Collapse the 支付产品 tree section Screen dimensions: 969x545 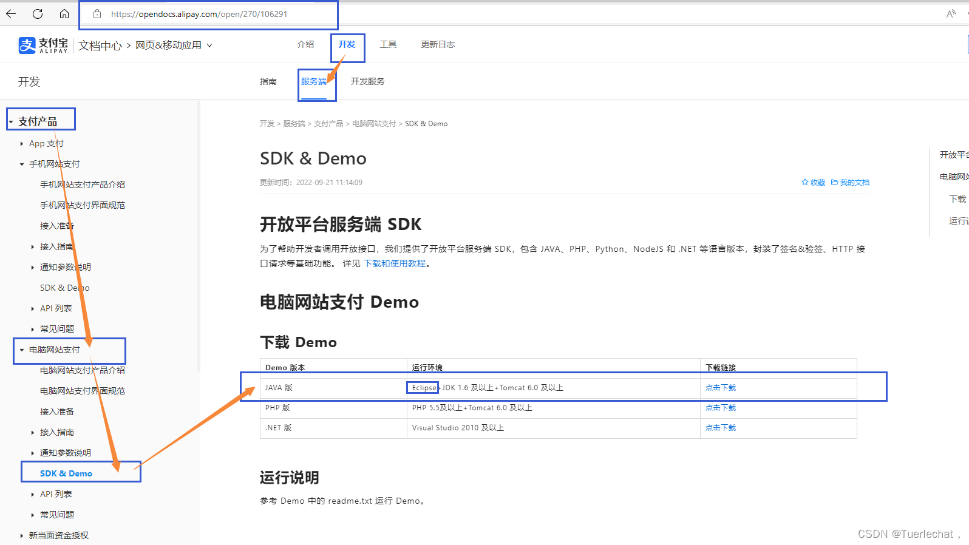coord(11,122)
